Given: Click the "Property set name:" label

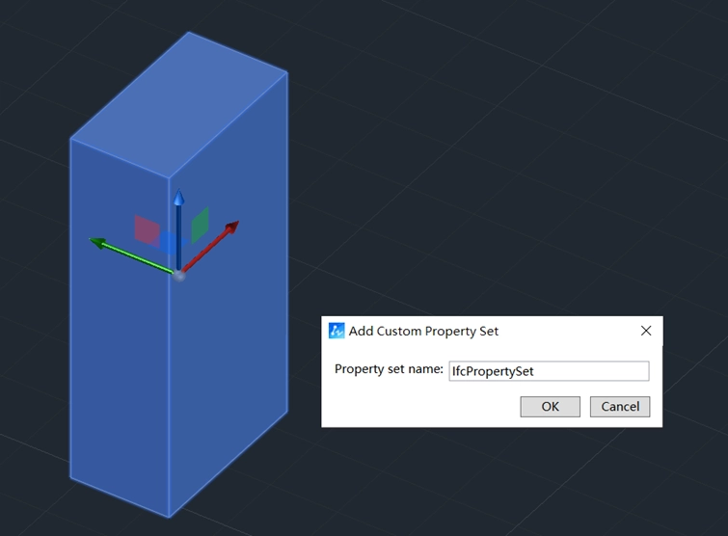Looking at the screenshot, I should pyautogui.click(x=389, y=369).
